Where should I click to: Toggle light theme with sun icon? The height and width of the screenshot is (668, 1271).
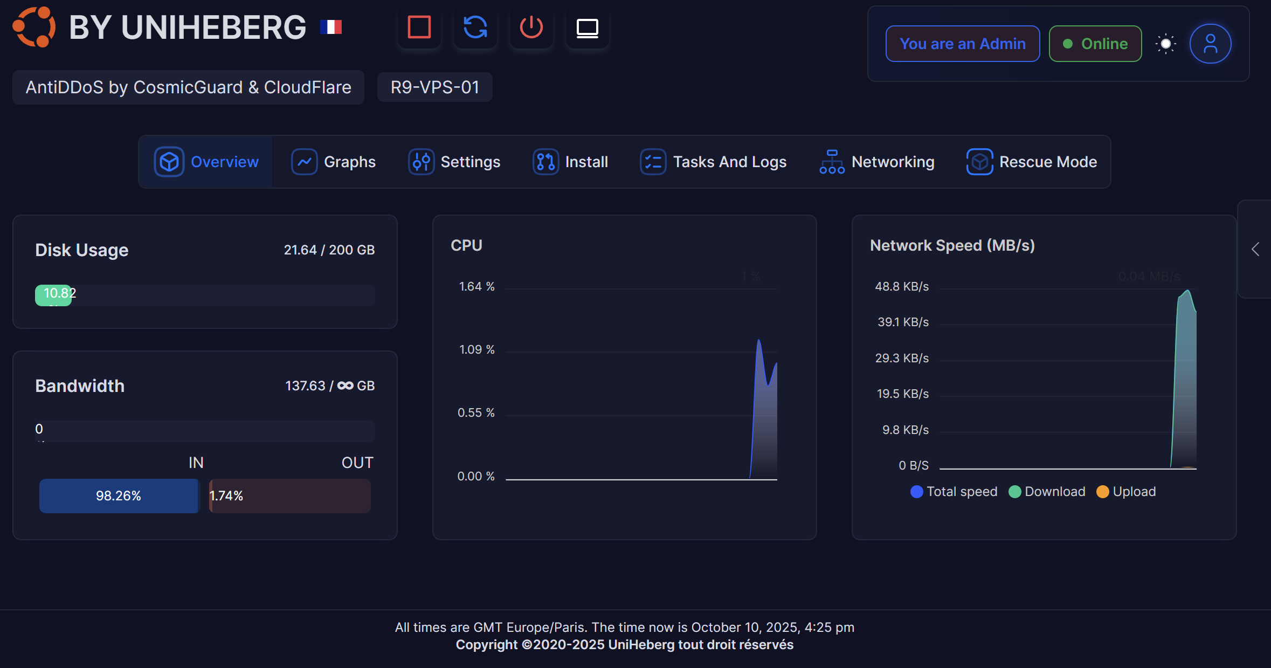point(1165,44)
